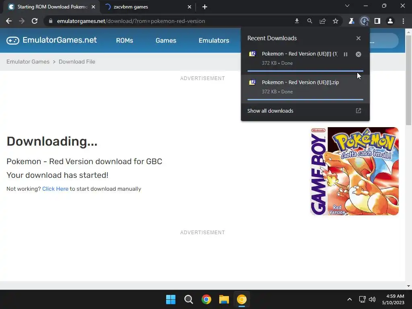The width and height of the screenshot is (412, 309).
Task: Cancel the Red Version (1) download
Action: 358,54
